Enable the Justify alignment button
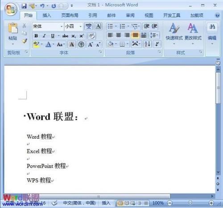This screenshot has height=208, width=223. [135, 35]
